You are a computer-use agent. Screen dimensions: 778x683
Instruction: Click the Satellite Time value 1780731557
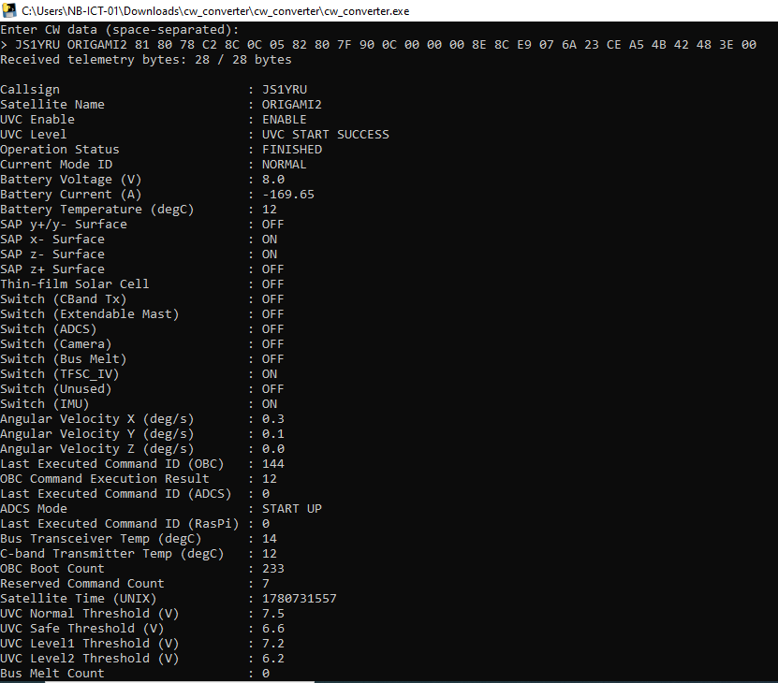tap(300, 598)
